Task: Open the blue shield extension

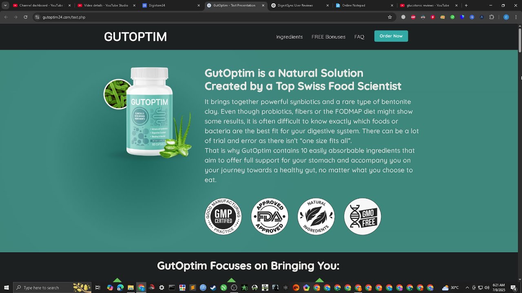Action: (462, 17)
